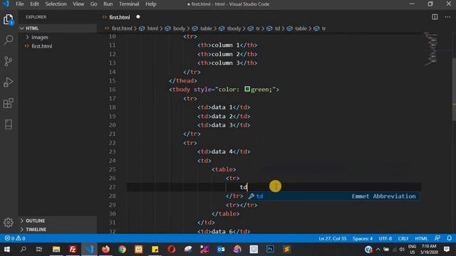456x256 pixels.
Task: Click CRLF end-of-line setting
Action: point(403,239)
